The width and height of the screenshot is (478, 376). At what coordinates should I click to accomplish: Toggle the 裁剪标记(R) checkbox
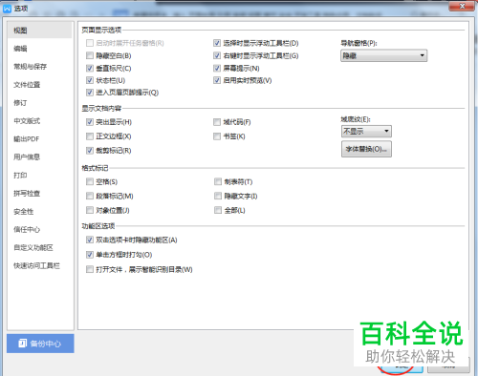(90, 151)
